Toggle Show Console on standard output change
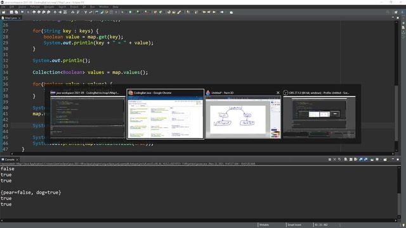406x228 pixels. pos(361,160)
